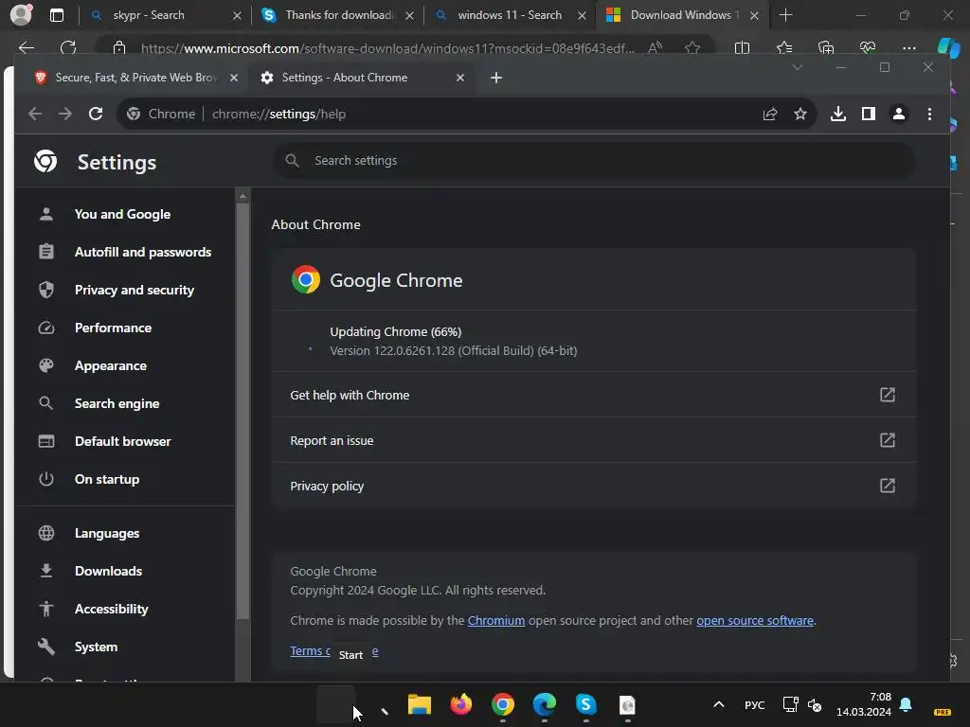Show hidden system tray icons

pyautogui.click(x=718, y=704)
